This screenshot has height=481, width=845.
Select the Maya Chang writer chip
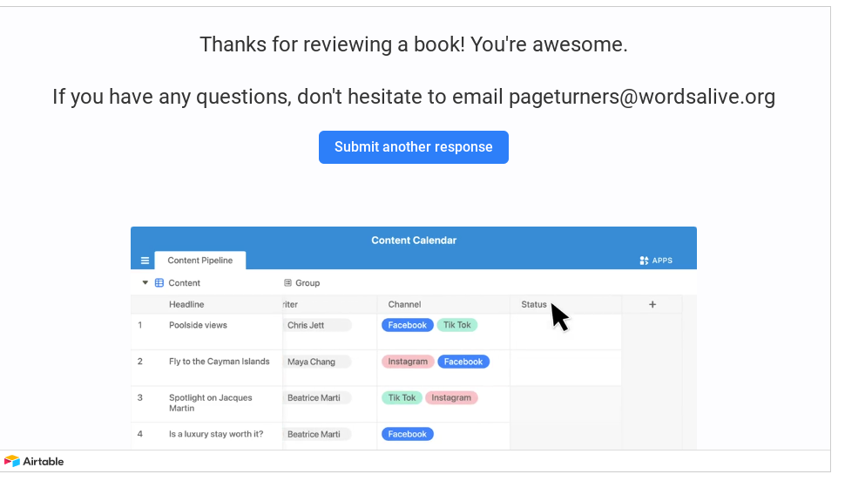(x=317, y=362)
